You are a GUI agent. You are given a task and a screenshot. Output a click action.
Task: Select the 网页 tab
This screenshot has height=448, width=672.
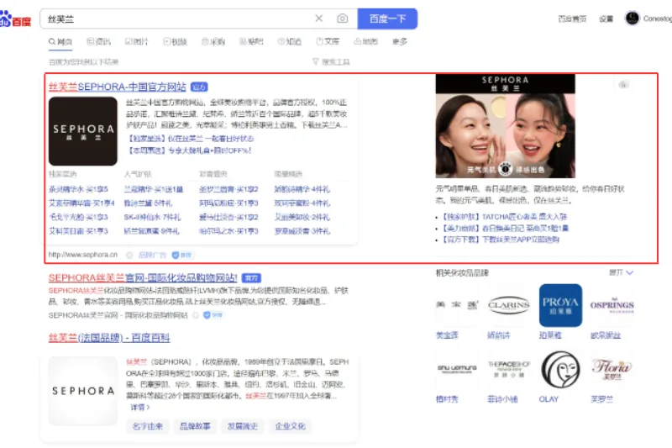click(x=60, y=41)
